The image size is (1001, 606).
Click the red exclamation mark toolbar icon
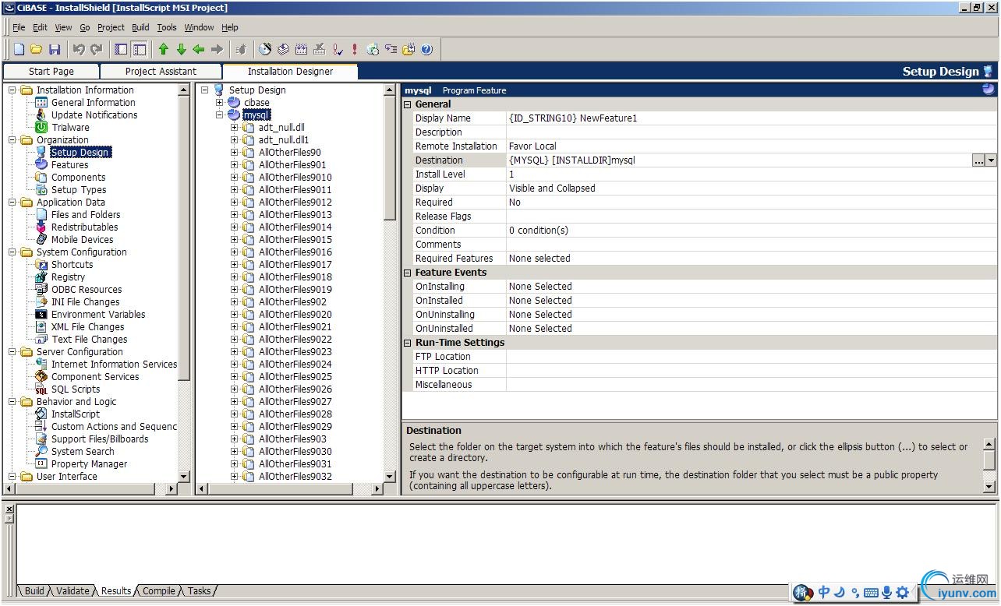click(355, 49)
